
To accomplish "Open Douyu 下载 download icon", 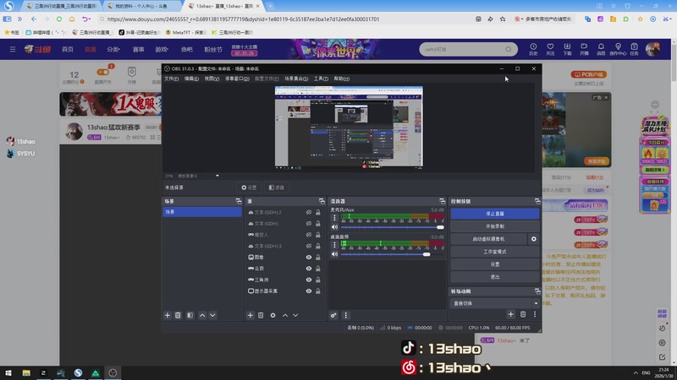I will pyautogui.click(x=567, y=49).
